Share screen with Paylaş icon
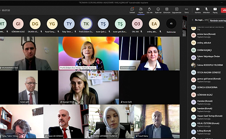This screenshot has width=226, height=139. (x=215, y=10)
